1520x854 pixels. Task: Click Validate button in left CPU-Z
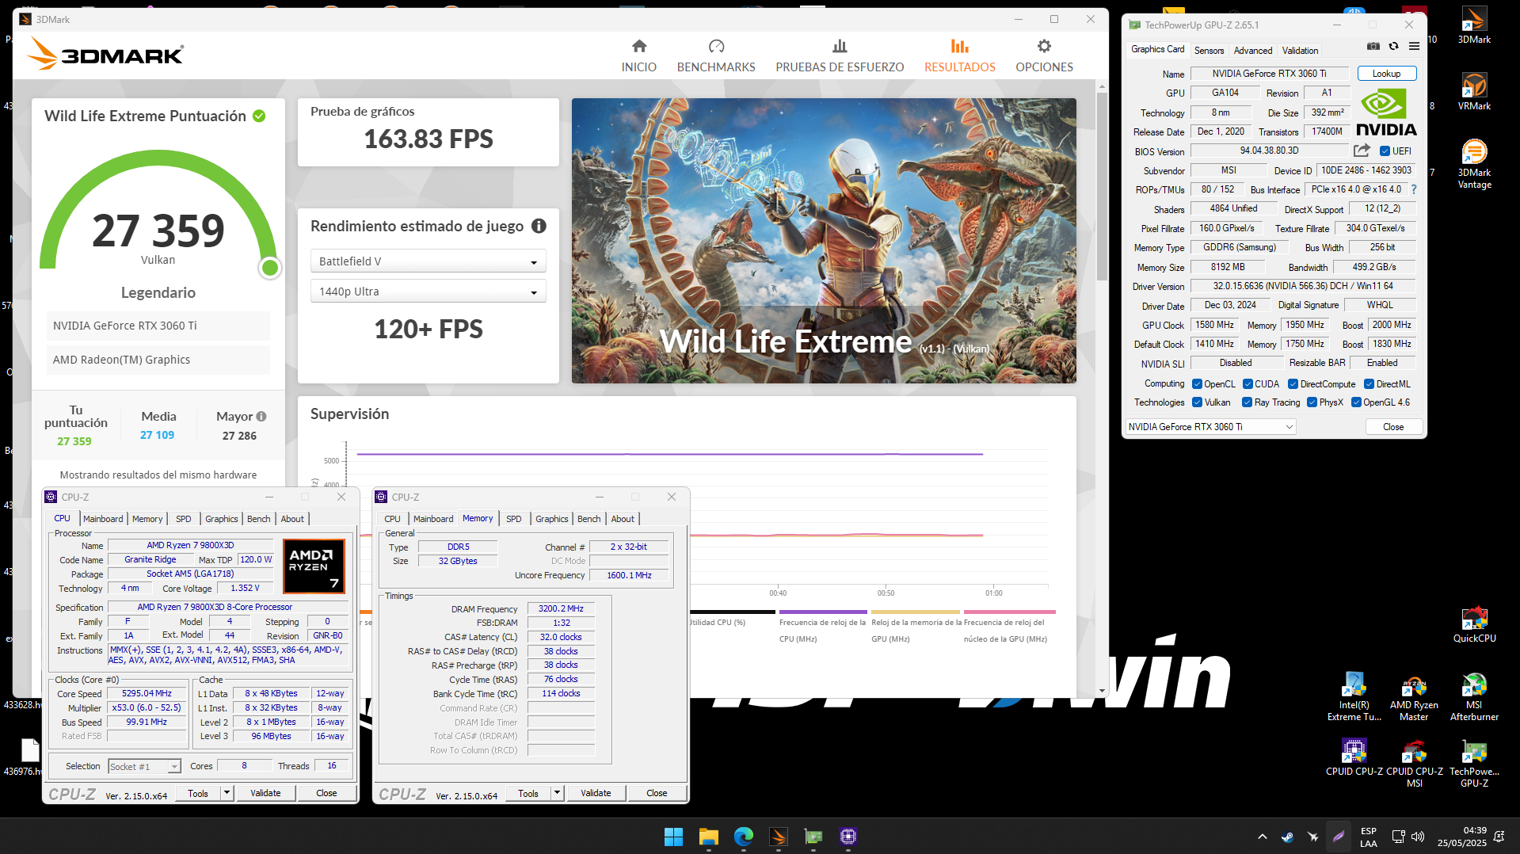tap(265, 793)
